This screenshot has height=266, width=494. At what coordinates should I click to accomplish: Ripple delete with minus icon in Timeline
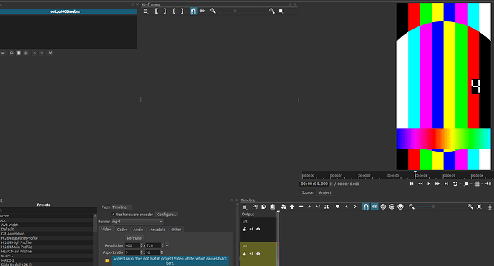[301, 207]
